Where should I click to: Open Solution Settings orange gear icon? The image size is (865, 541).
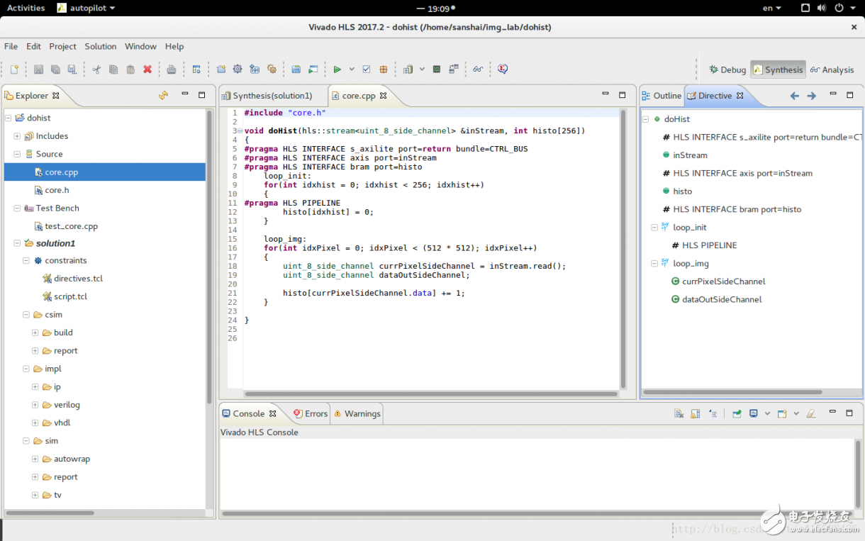point(272,69)
